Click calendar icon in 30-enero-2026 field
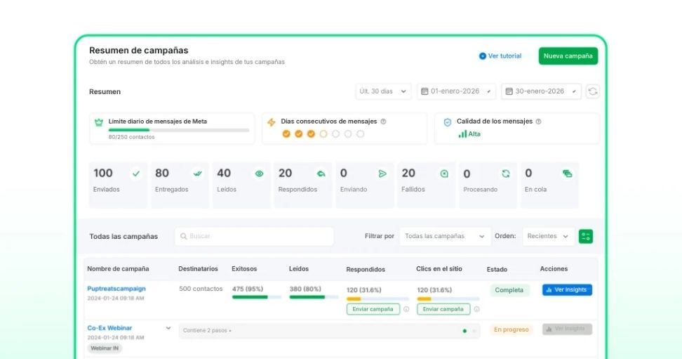682x359 pixels. pos(509,91)
